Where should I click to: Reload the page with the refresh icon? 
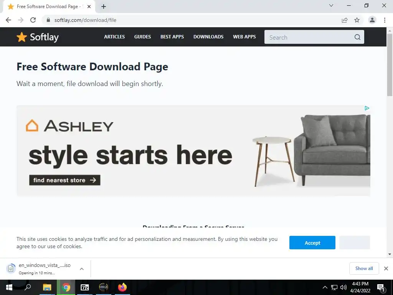point(33,20)
